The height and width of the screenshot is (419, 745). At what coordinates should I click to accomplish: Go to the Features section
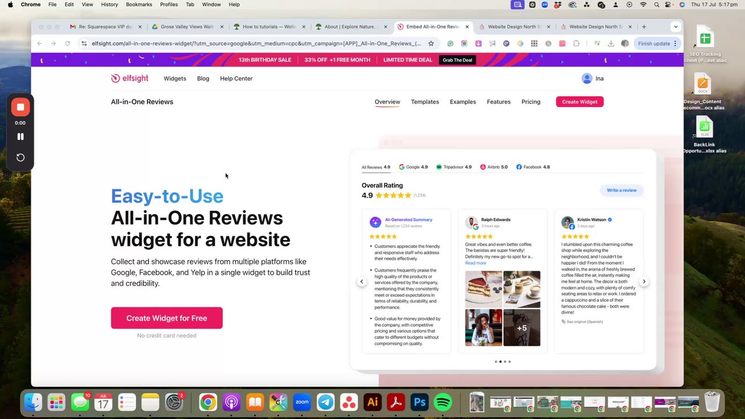point(499,102)
